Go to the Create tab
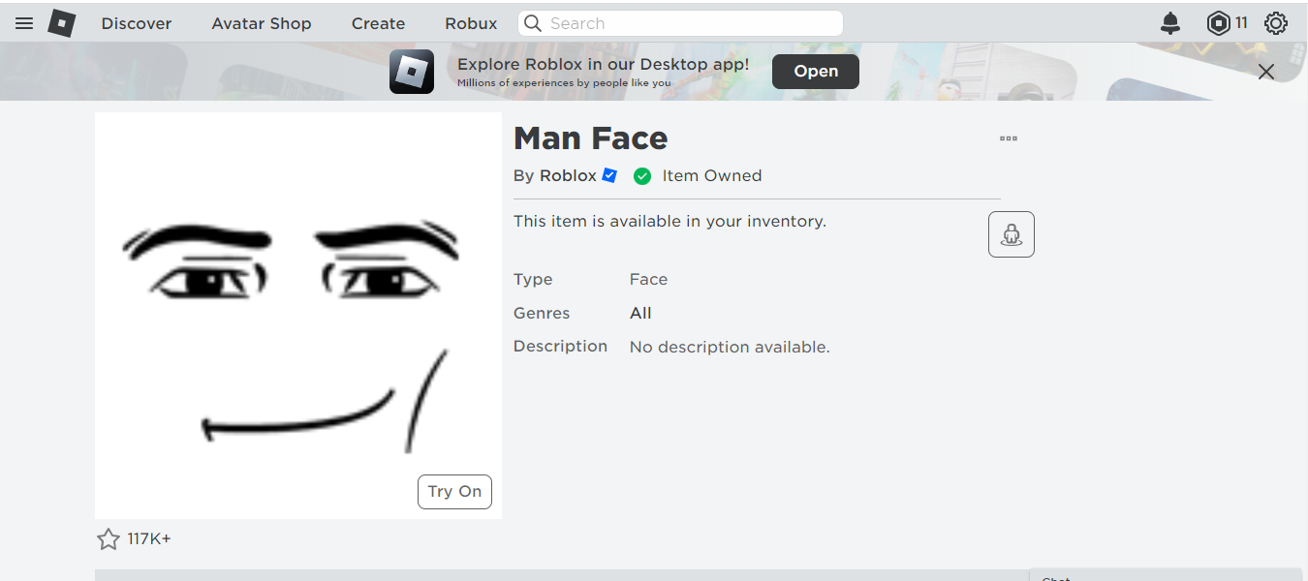Viewport: 1308px width, 581px height. tap(378, 23)
